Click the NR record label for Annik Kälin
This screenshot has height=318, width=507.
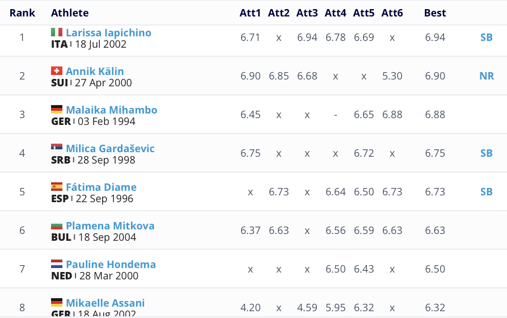pos(487,76)
